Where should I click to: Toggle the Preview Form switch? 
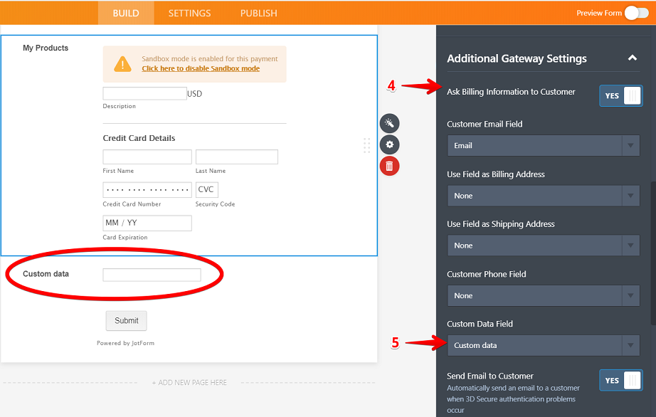click(636, 13)
